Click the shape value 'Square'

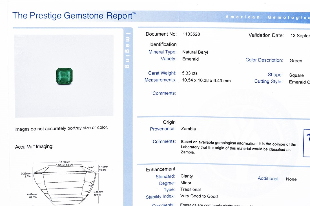click(296, 75)
